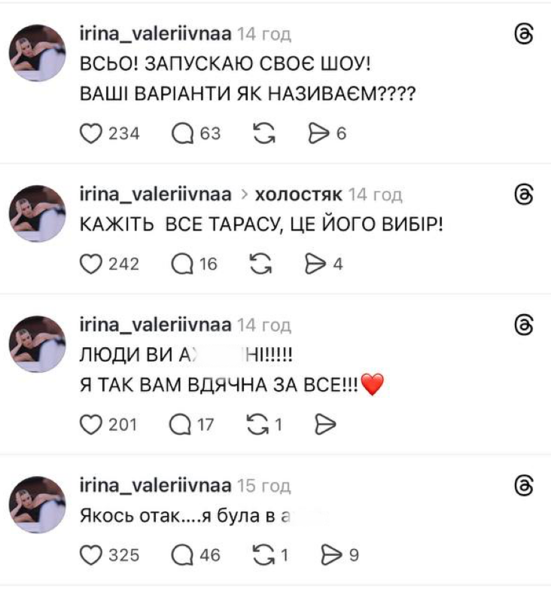Image resolution: width=551 pixels, height=589 pixels.
Task: Open the 46 comments on the last post
Action: pyautogui.click(x=183, y=555)
